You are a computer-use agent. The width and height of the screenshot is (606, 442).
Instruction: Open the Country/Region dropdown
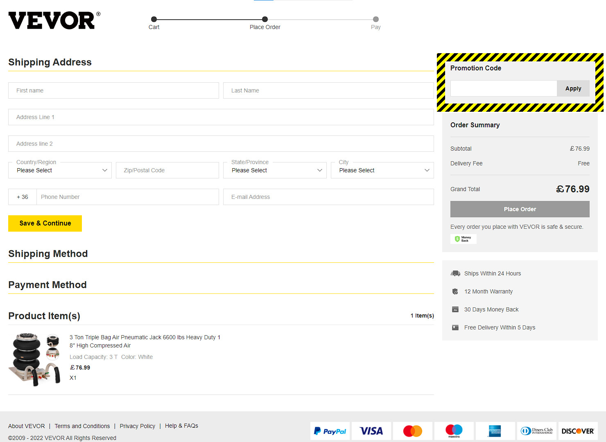[60, 170]
